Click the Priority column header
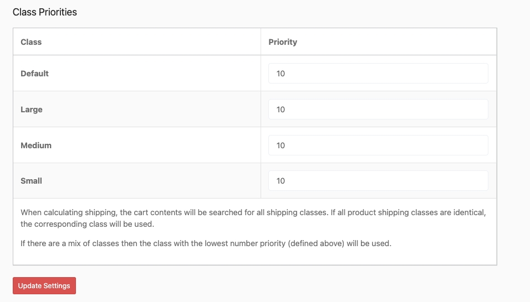Screen dimensions: 530x302 [x=283, y=42]
